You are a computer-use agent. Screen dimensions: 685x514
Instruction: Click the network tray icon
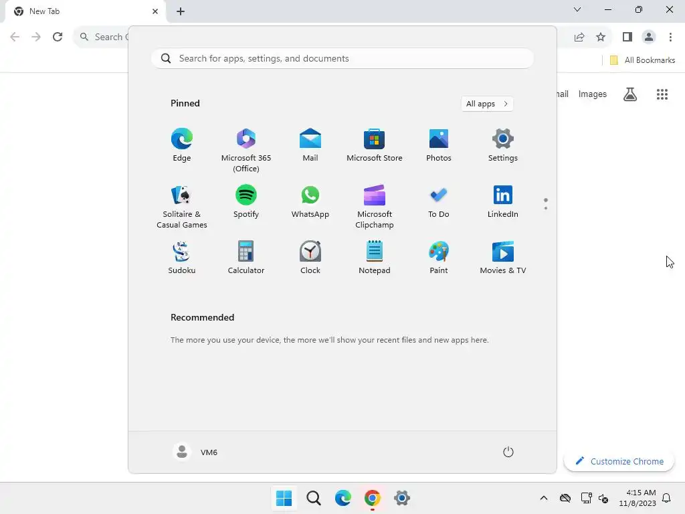[586, 498]
